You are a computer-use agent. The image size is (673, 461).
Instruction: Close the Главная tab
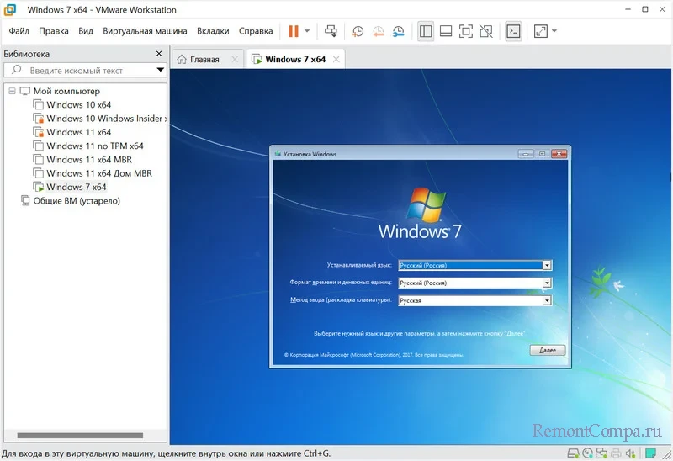235,59
